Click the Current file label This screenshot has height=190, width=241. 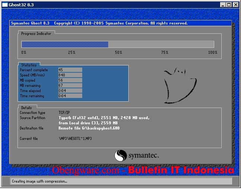[x=29, y=139]
